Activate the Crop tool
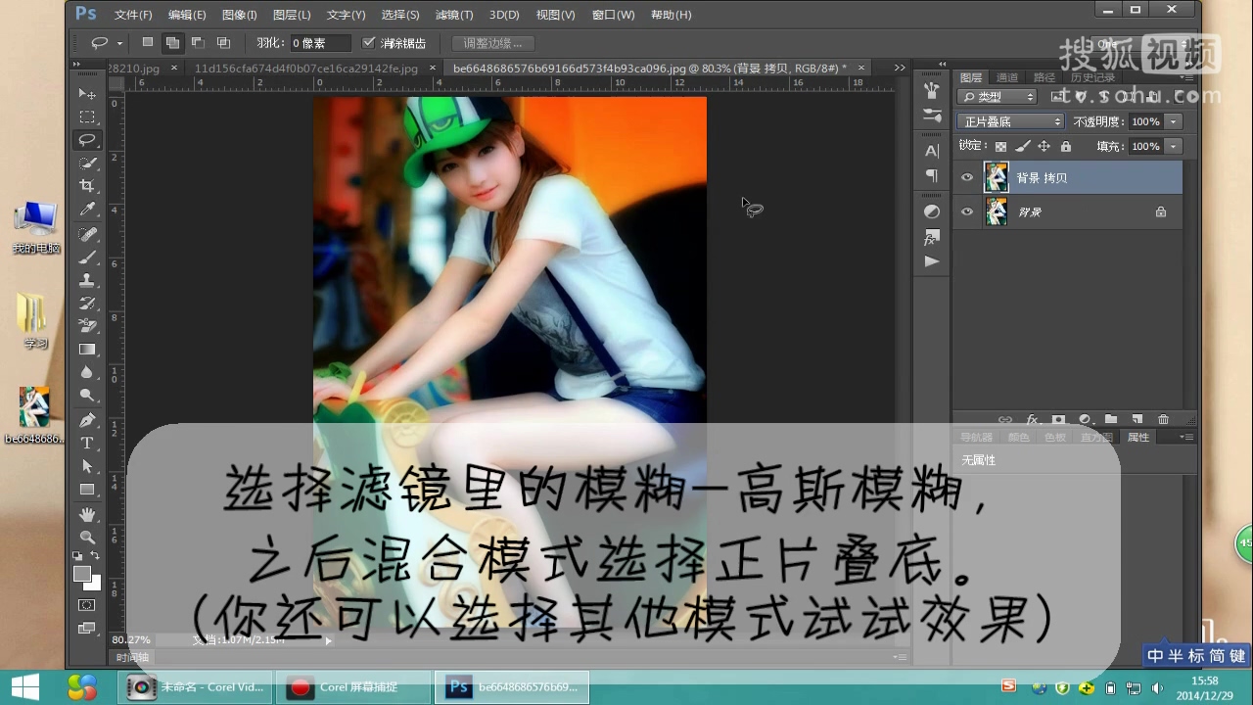1253x705 pixels. [x=87, y=186]
